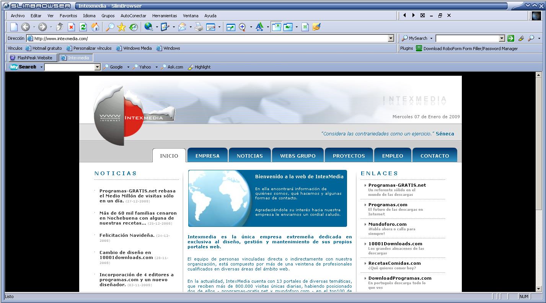Open the Forward button history dropdown arrow
The height and width of the screenshot is (303, 546).
coord(51,27)
